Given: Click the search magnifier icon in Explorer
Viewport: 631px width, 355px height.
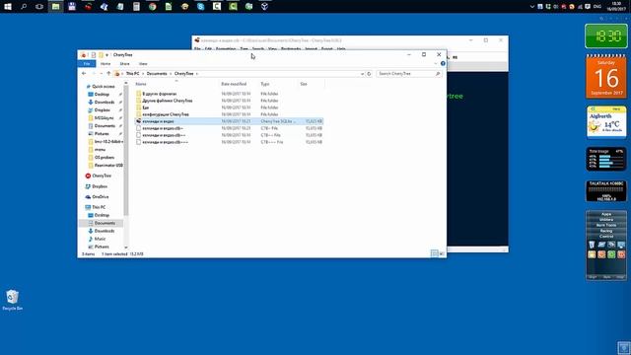Looking at the screenshot, I should [438, 74].
